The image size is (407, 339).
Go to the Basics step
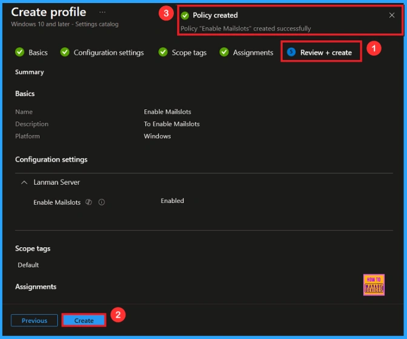tap(38, 53)
